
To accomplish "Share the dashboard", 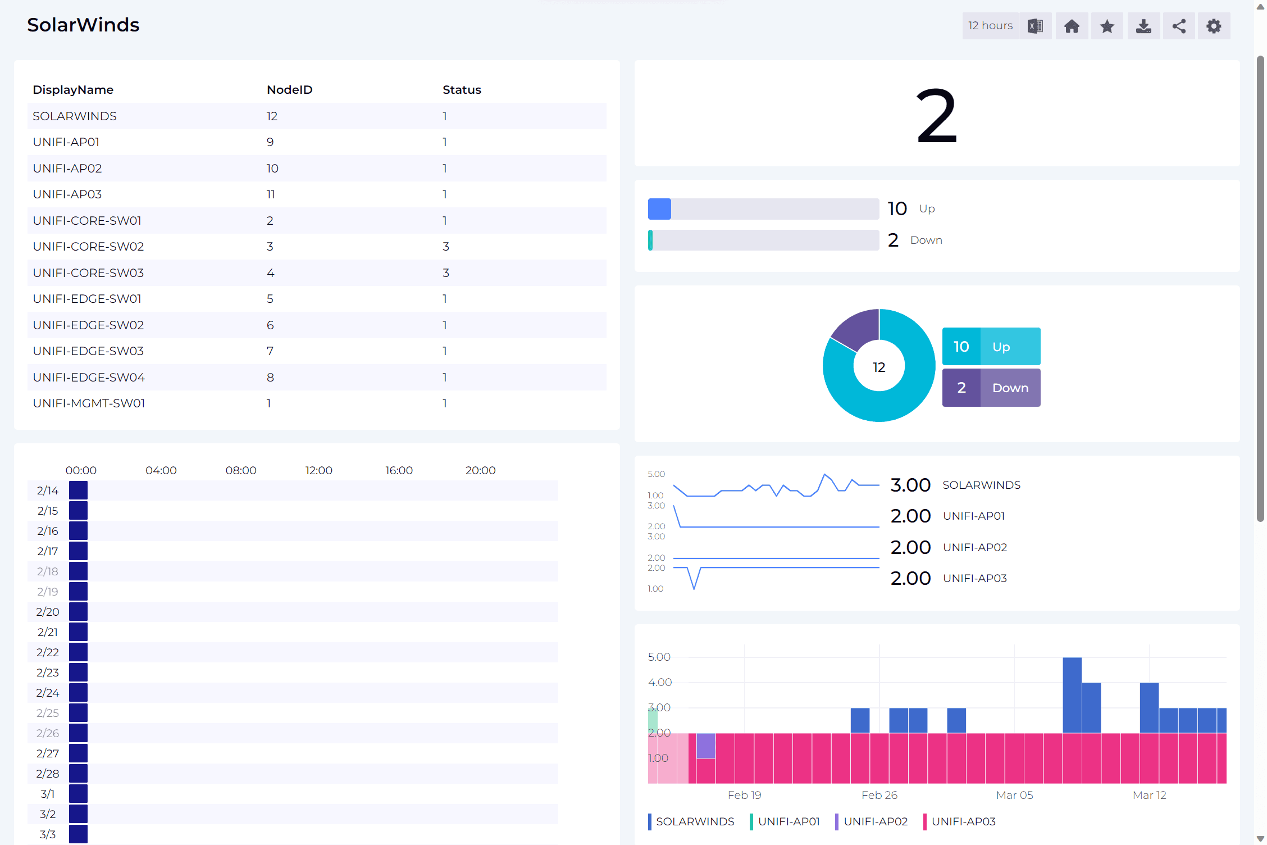I will click(x=1179, y=26).
